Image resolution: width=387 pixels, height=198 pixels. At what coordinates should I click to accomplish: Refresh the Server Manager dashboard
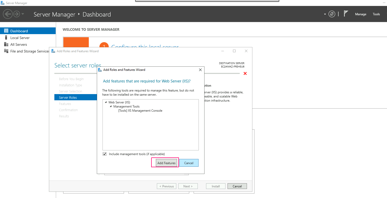[332, 14]
